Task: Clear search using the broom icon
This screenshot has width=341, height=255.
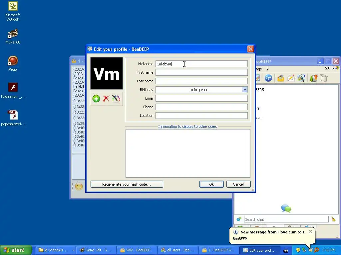Action: tap(333, 219)
